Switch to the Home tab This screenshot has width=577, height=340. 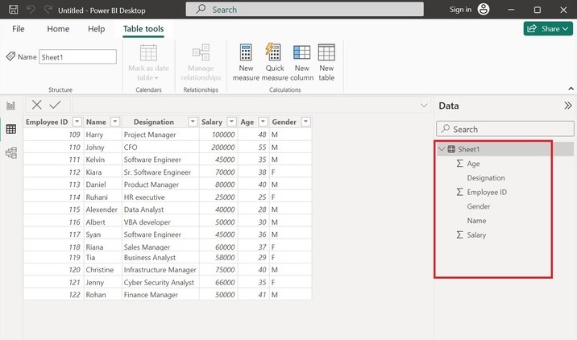click(x=58, y=29)
